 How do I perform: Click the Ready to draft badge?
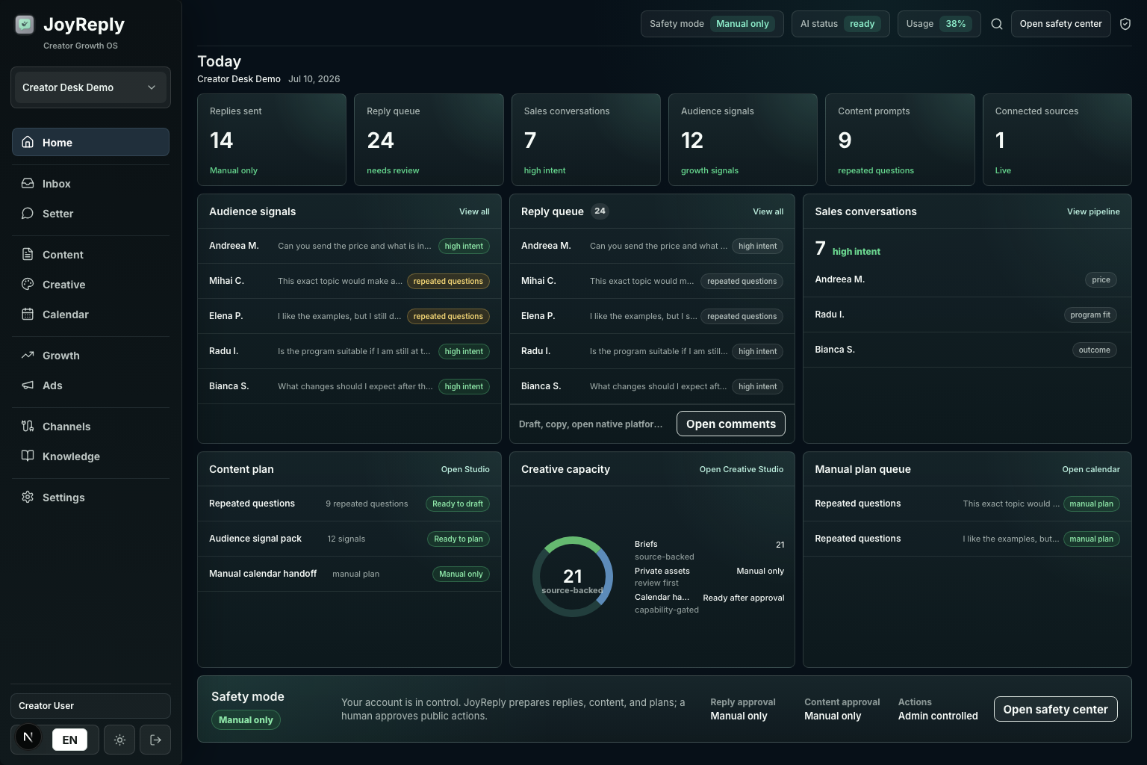click(458, 504)
